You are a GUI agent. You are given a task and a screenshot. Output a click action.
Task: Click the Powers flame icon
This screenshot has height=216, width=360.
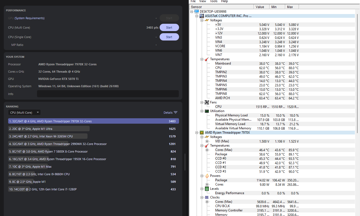(207, 176)
